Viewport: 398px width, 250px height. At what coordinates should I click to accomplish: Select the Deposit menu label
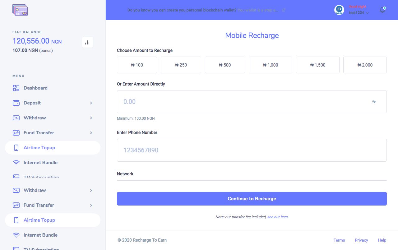pyautogui.click(x=32, y=103)
